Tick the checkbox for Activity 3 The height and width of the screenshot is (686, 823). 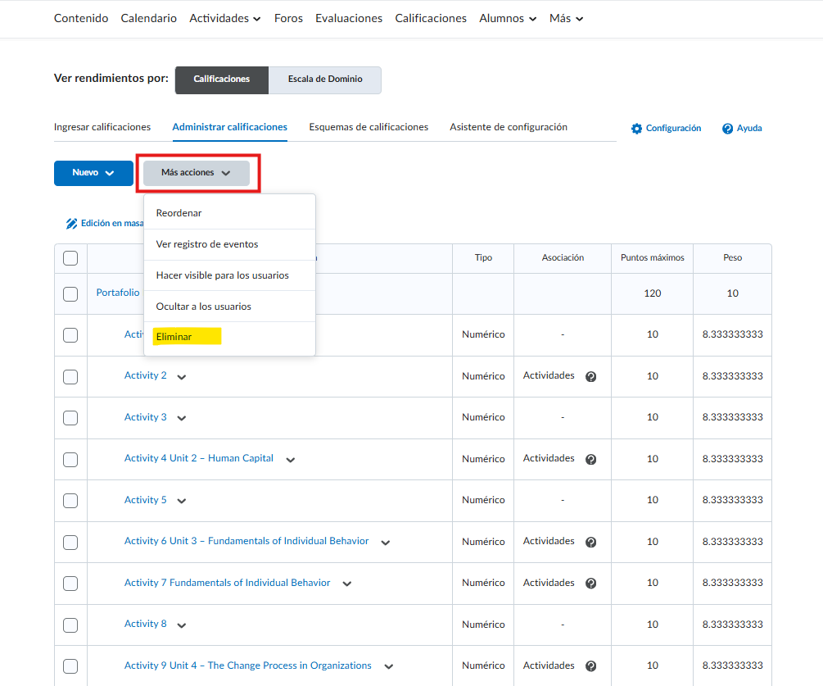(70, 417)
